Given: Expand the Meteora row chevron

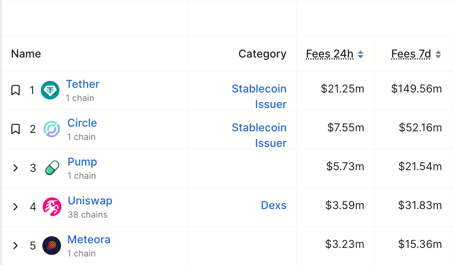Looking at the screenshot, I should click(x=16, y=246).
